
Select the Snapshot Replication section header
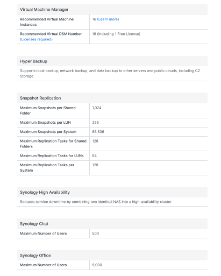(x=112, y=98)
